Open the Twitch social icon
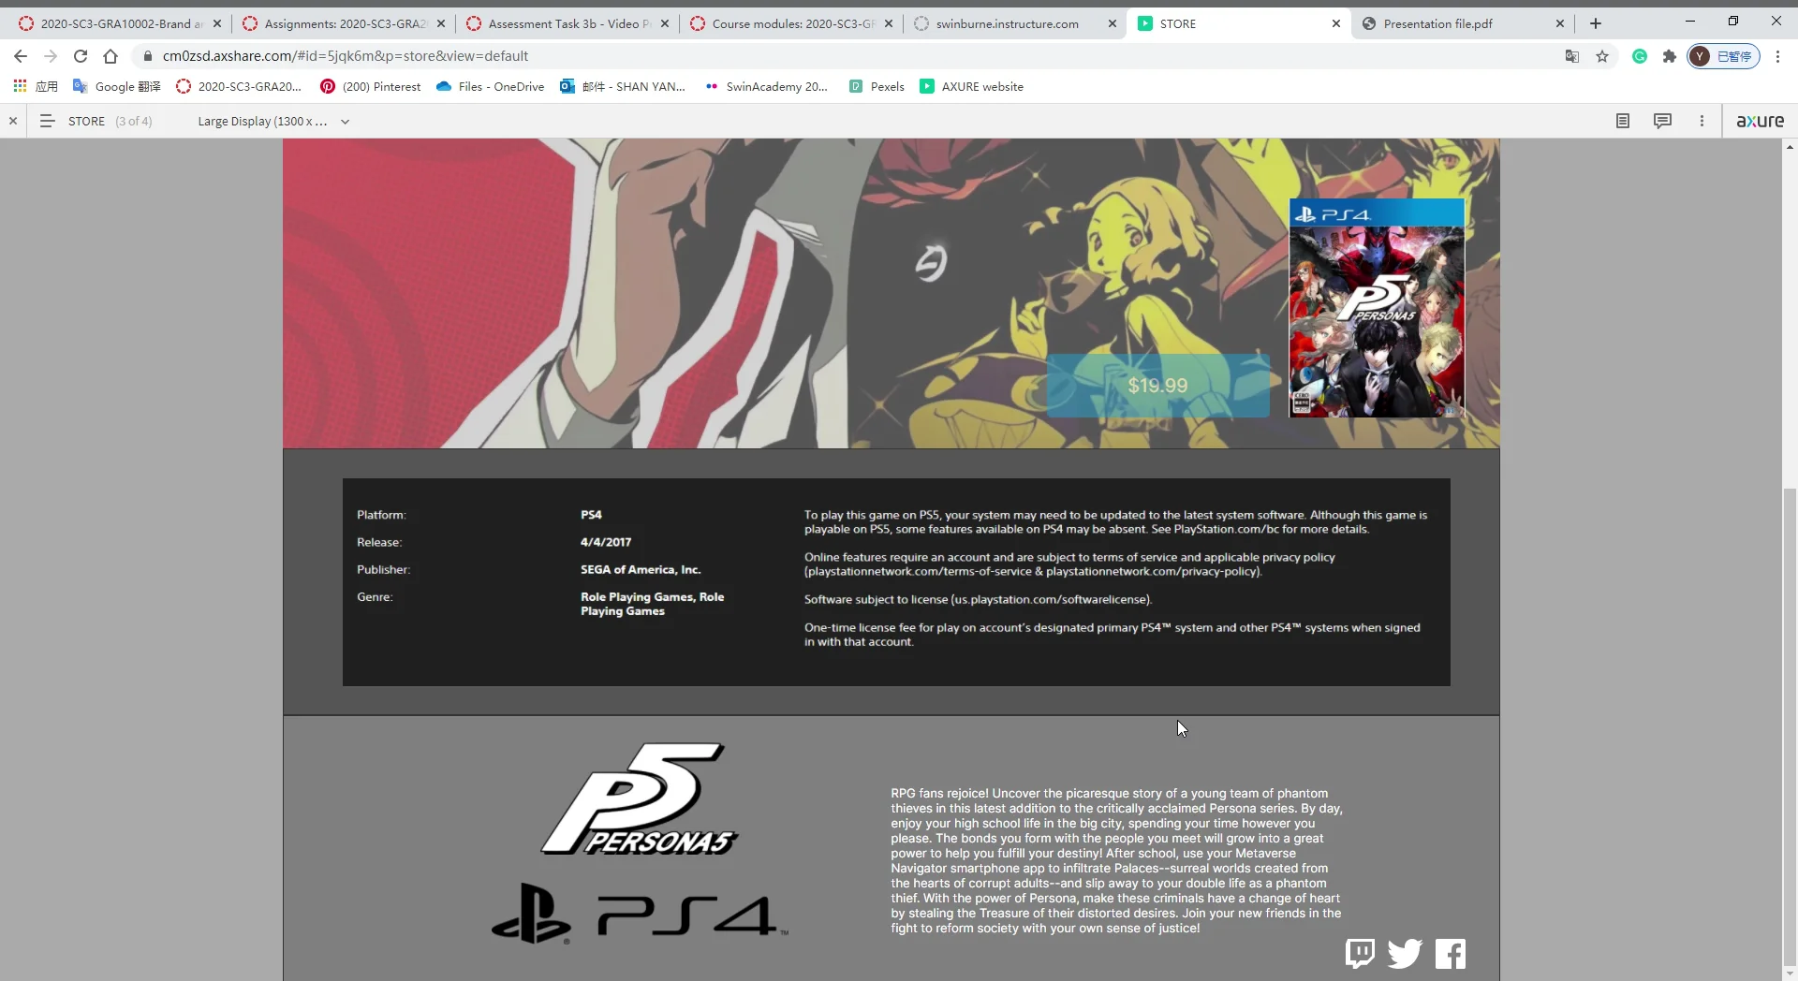 tap(1360, 953)
